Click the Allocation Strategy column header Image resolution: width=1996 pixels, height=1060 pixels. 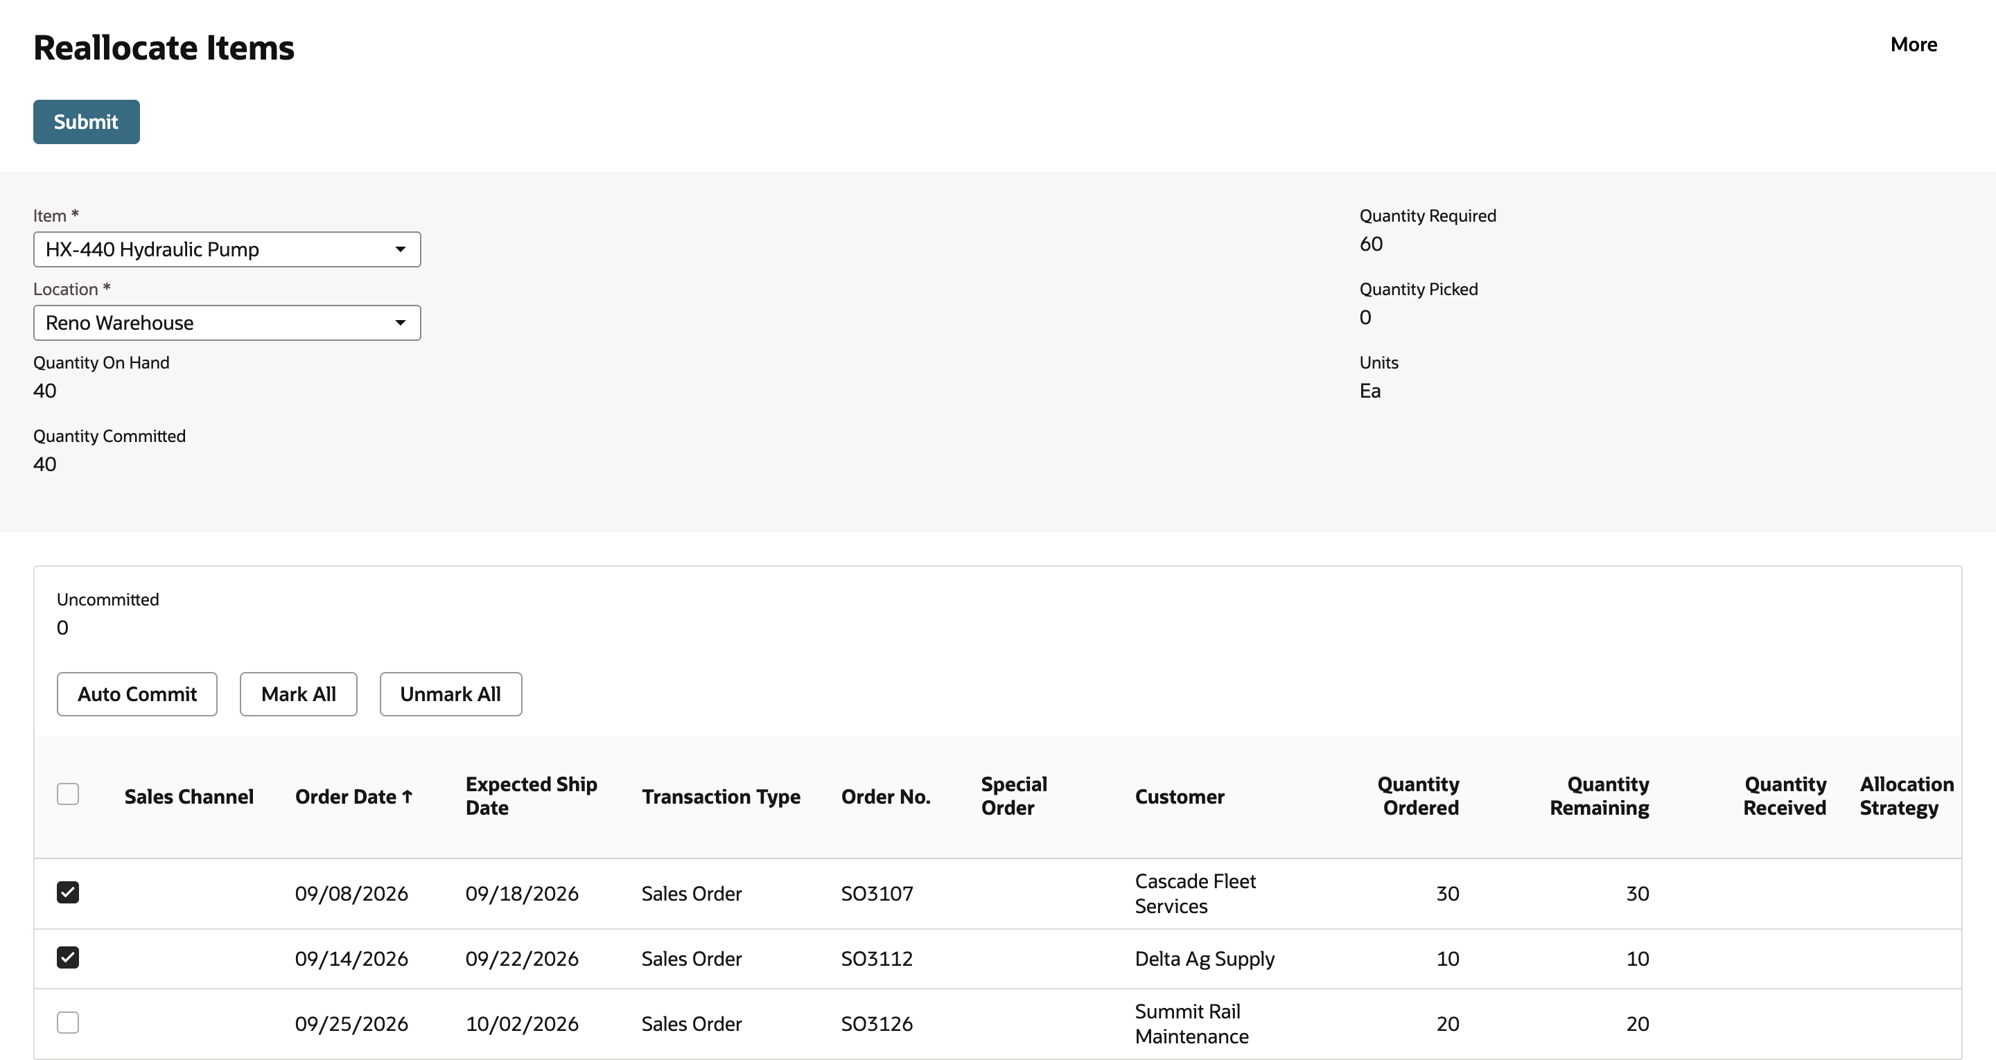click(1907, 796)
